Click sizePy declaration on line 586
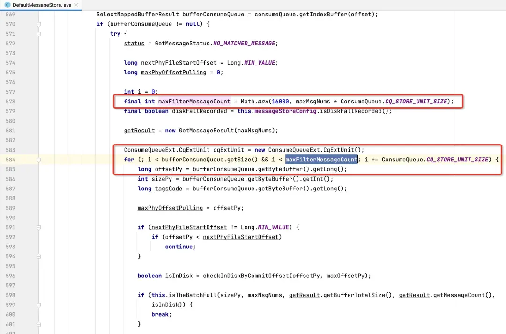Viewport: 506px width, 334px height. (162, 179)
